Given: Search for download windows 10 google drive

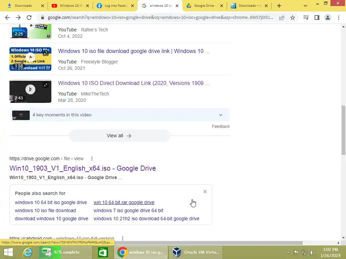Looking at the screenshot, I should 51,219.
